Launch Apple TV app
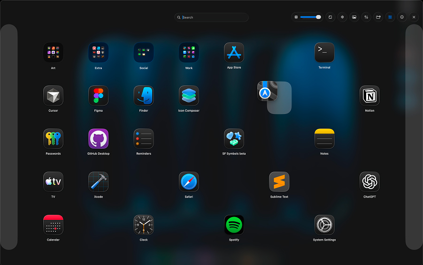The image size is (423, 265). click(53, 182)
